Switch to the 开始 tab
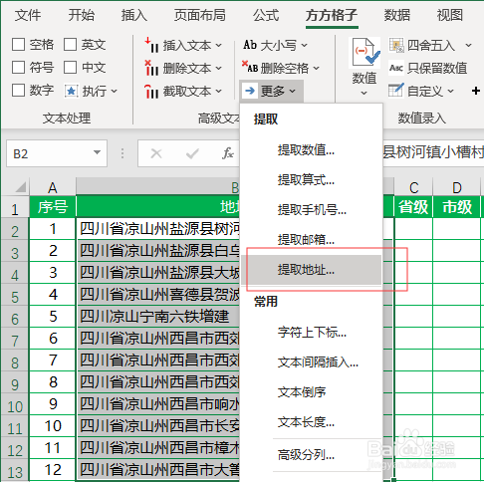The image size is (484, 482). pyautogui.click(x=81, y=15)
